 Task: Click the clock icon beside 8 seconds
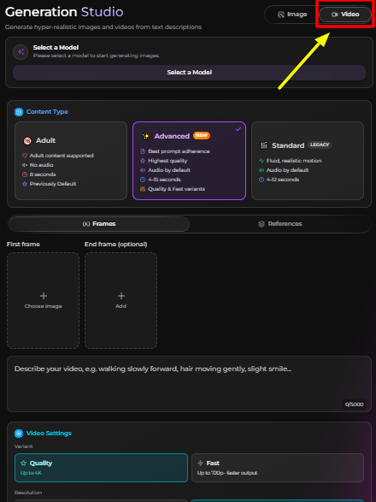coord(25,174)
